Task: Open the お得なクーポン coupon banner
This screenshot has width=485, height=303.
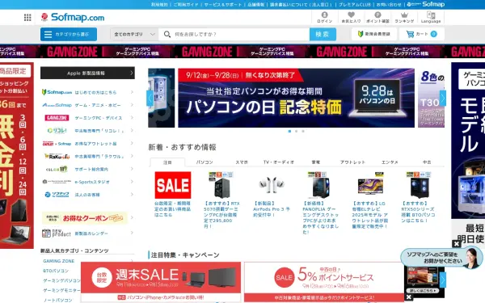Action: (x=84, y=218)
